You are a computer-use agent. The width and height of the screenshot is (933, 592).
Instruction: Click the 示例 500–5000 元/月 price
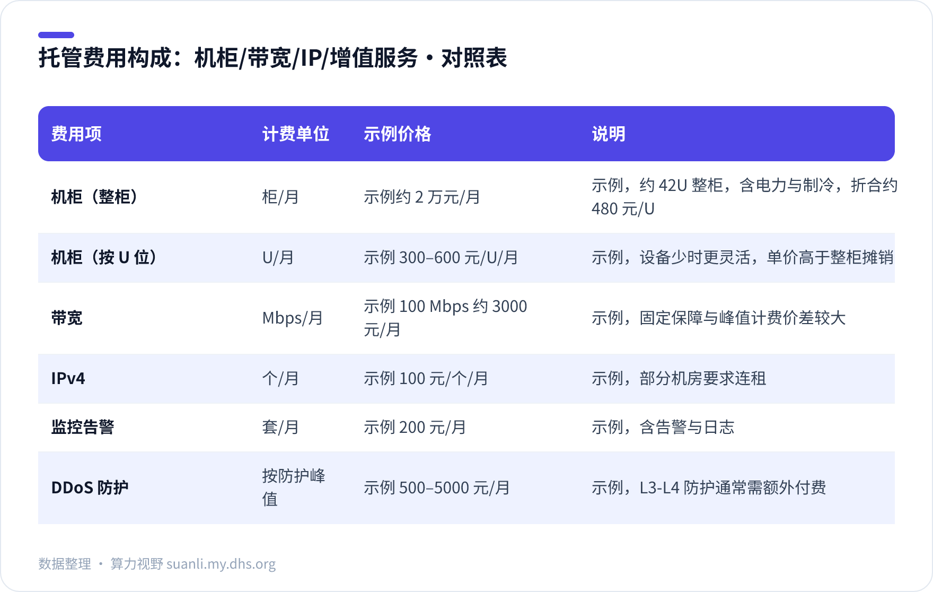click(x=437, y=487)
